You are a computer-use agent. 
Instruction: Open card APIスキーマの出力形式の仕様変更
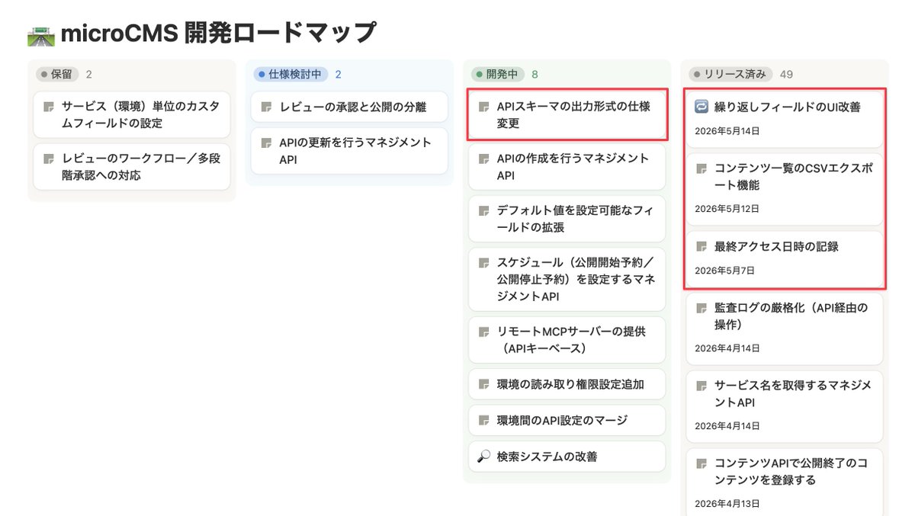pos(567,115)
